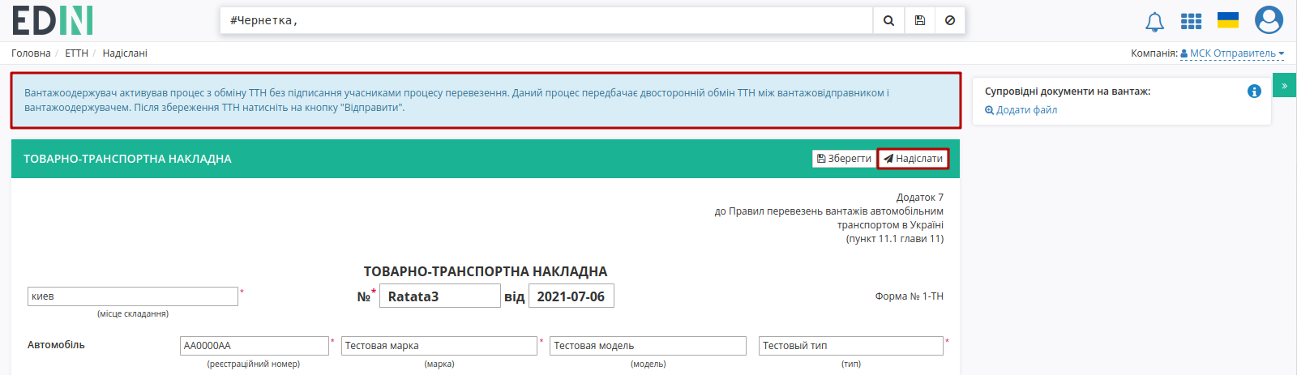Edit car type field Тестовый тип
Viewport: 1297px width, 375px height.
pyautogui.click(x=851, y=346)
